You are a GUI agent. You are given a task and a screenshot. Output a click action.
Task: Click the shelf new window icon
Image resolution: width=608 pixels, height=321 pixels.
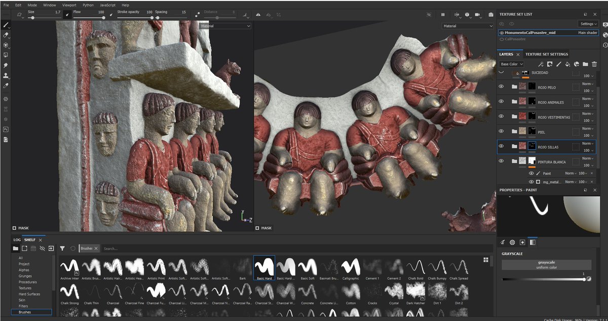[x=24, y=248]
